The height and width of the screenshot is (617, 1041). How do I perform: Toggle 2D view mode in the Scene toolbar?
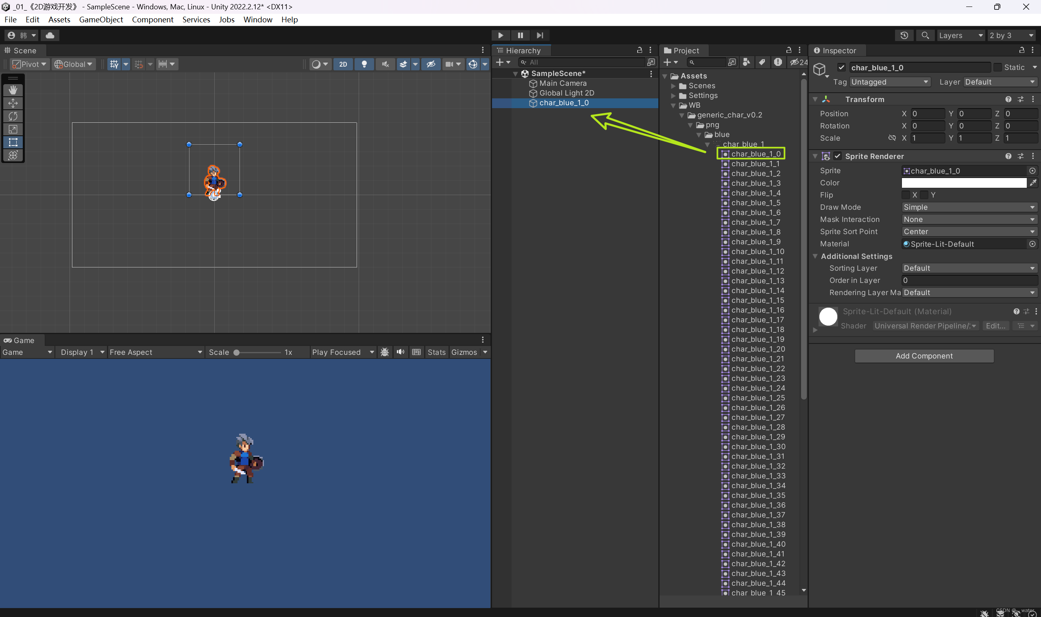[343, 64]
